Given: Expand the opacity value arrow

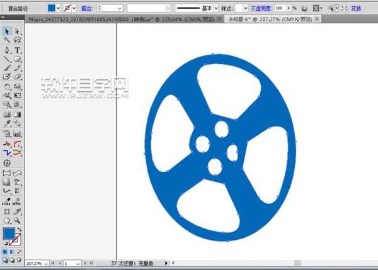Looking at the screenshot, I should pos(289,8).
